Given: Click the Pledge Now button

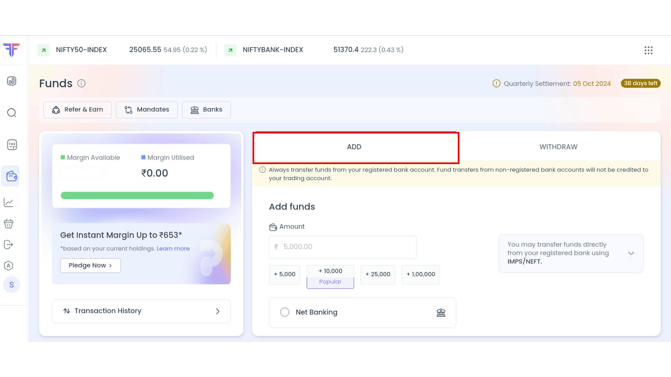Looking at the screenshot, I should (91, 266).
